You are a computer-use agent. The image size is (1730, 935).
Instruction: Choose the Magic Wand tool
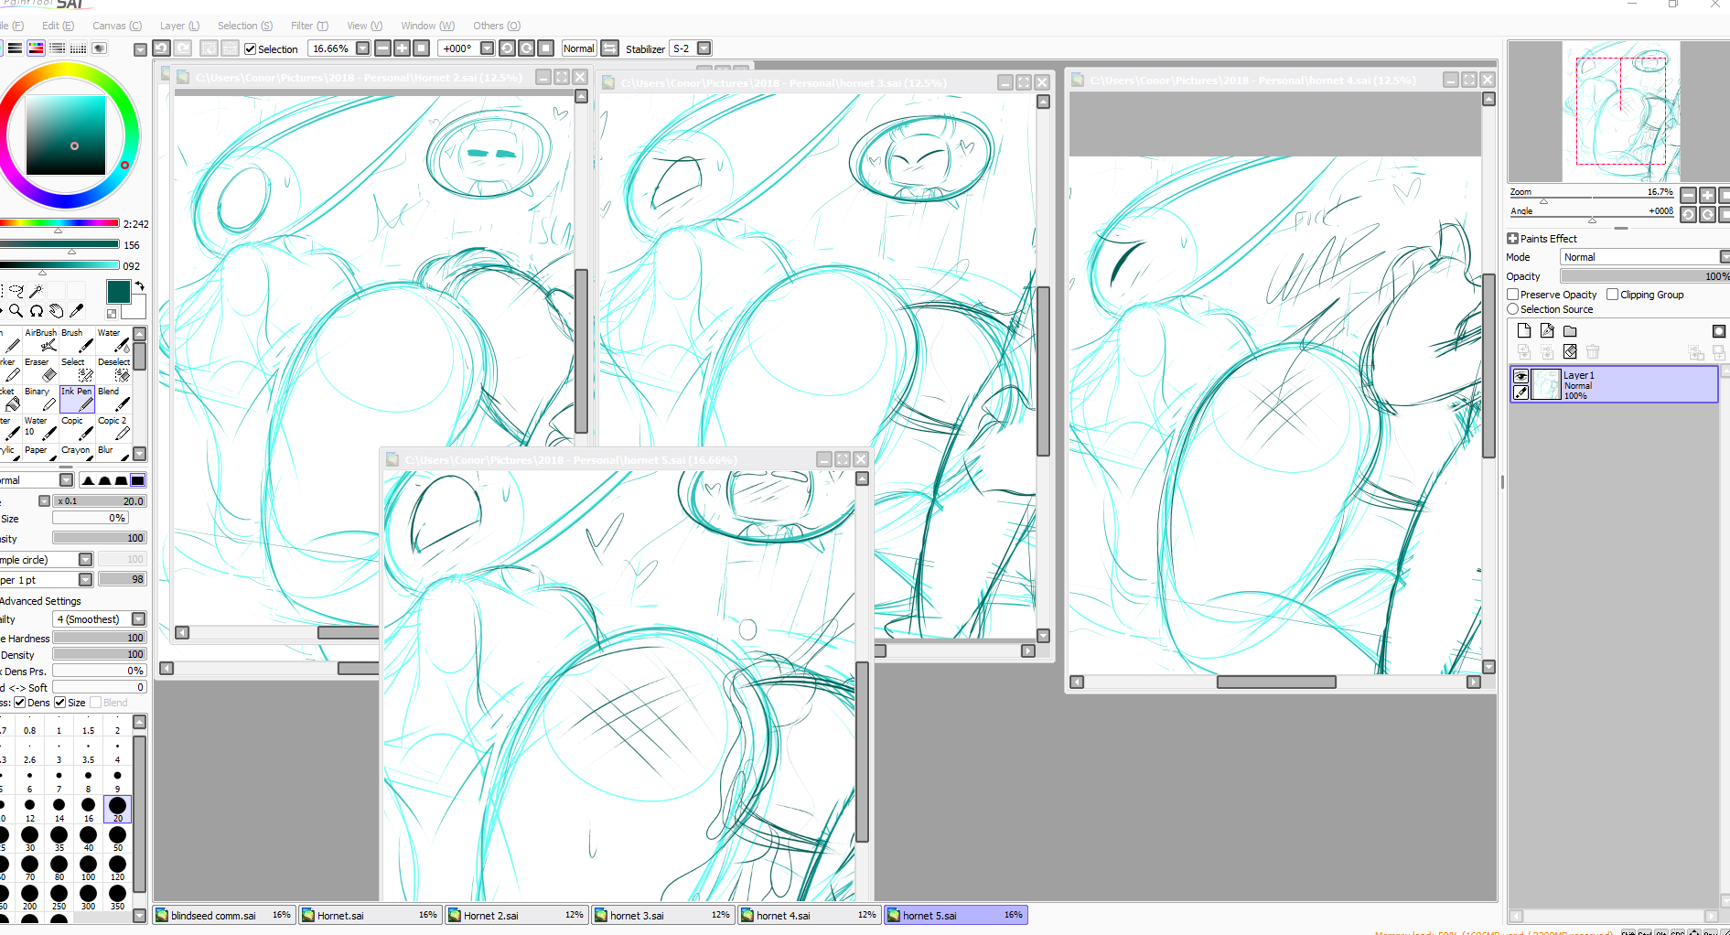pyautogui.click(x=36, y=291)
